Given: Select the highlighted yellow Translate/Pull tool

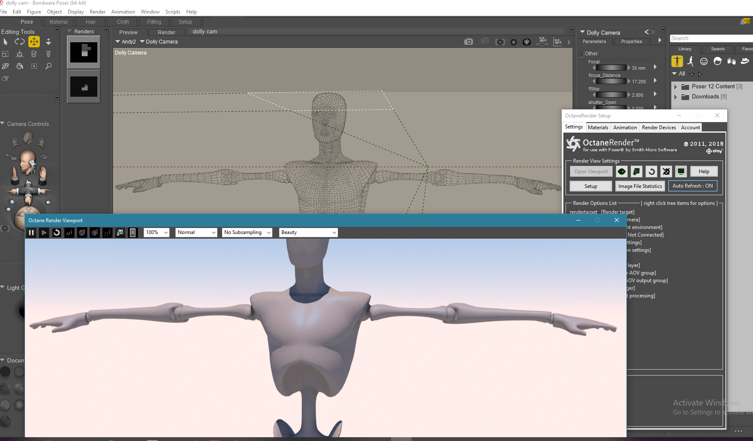Looking at the screenshot, I should tap(34, 41).
